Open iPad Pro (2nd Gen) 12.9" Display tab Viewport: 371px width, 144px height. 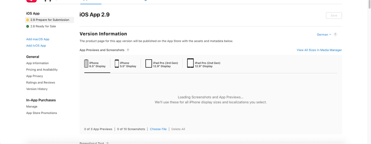[204, 63]
